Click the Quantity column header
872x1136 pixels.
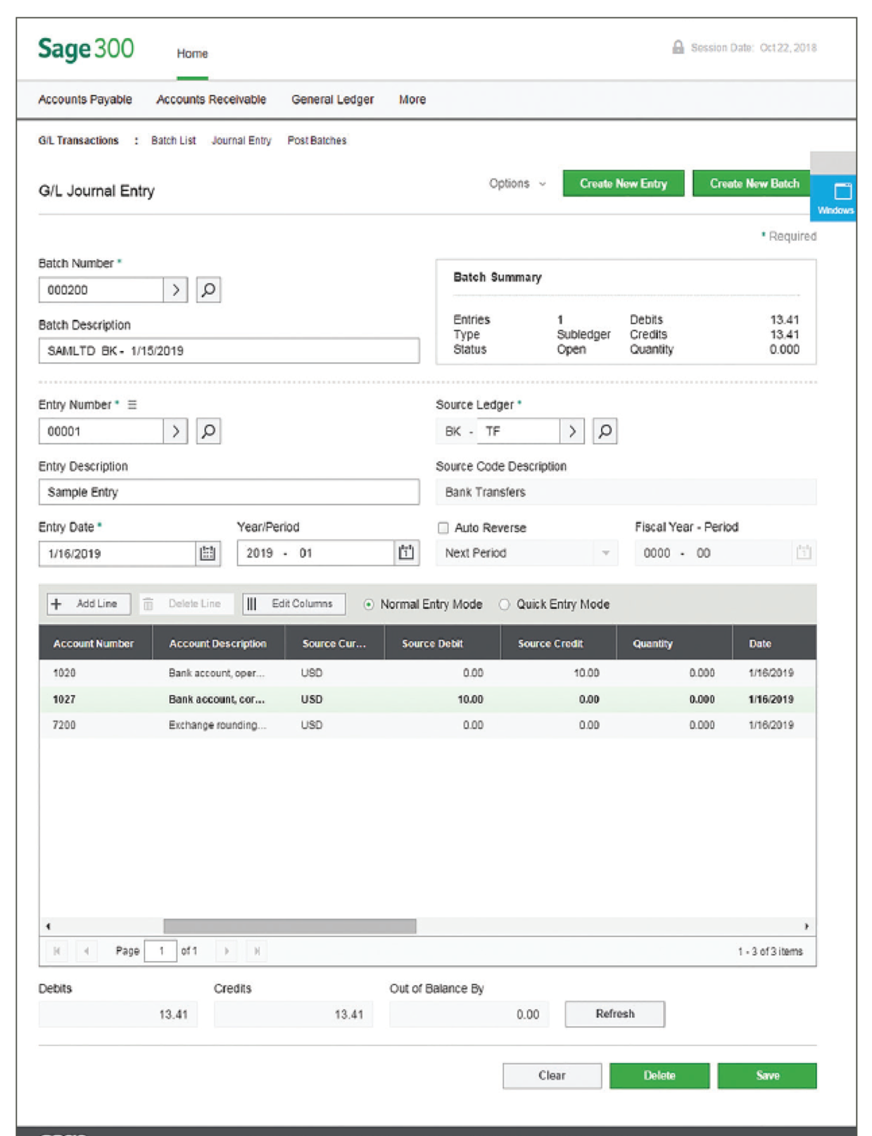coord(674,643)
